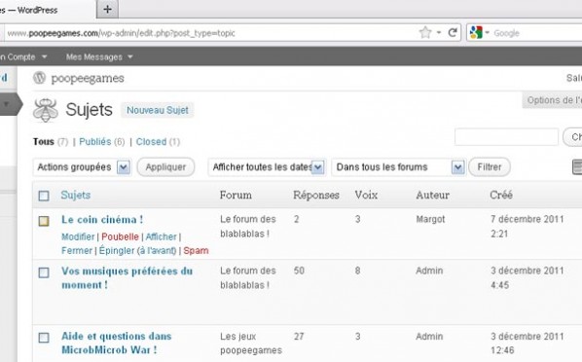Switch to list view mode icon

577,166
